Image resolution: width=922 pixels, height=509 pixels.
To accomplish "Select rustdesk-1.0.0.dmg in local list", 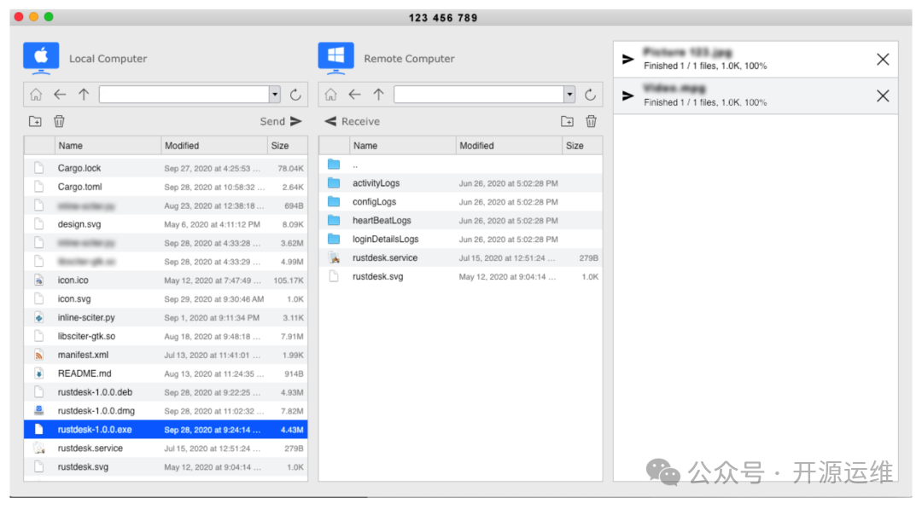I will pyautogui.click(x=96, y=411).
